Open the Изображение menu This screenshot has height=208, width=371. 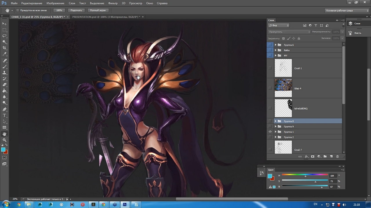click(55, 3)
